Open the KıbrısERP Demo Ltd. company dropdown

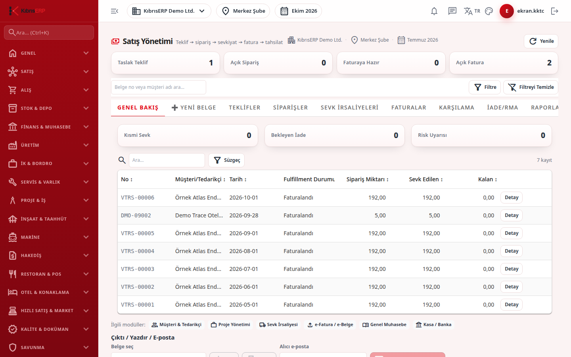pos(169,11)
